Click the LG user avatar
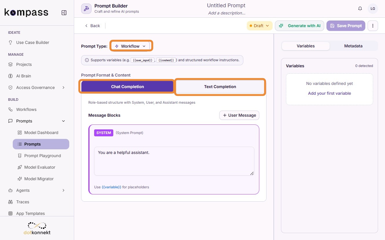The image size is (385, 240). pos(373,9)
